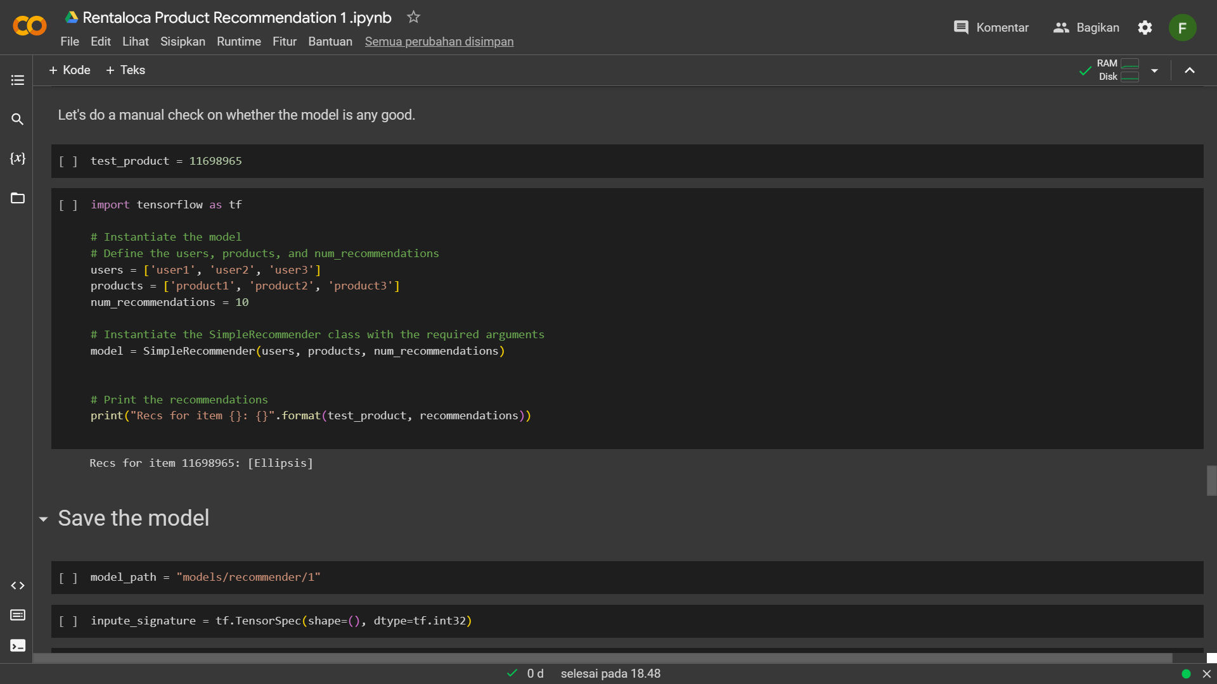The width and height of the screenshot is (1217, 684).
Task: Open the table of contents panel
Action: (17, 80)
